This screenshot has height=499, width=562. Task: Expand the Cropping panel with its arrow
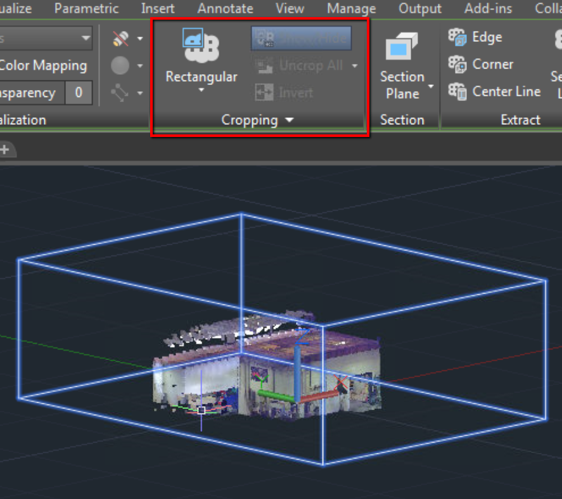(289, 120)
